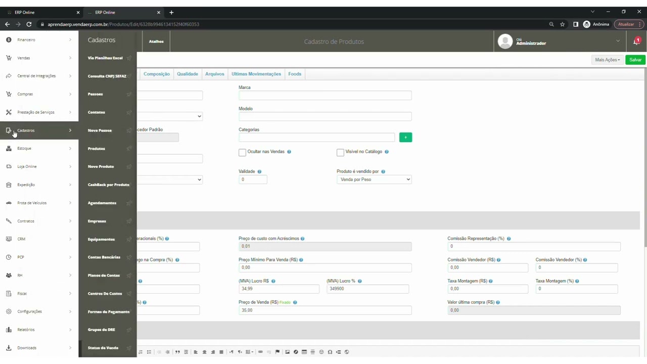The height and width of the screenshot is (364, 647).
Task: Open a new browser tab
Action: (171, 12)
